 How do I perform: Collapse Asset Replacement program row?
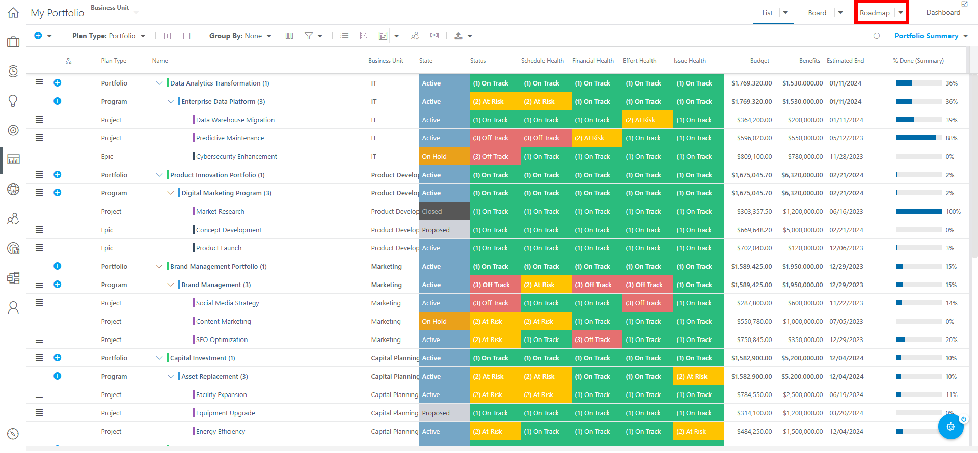point(171,376)
